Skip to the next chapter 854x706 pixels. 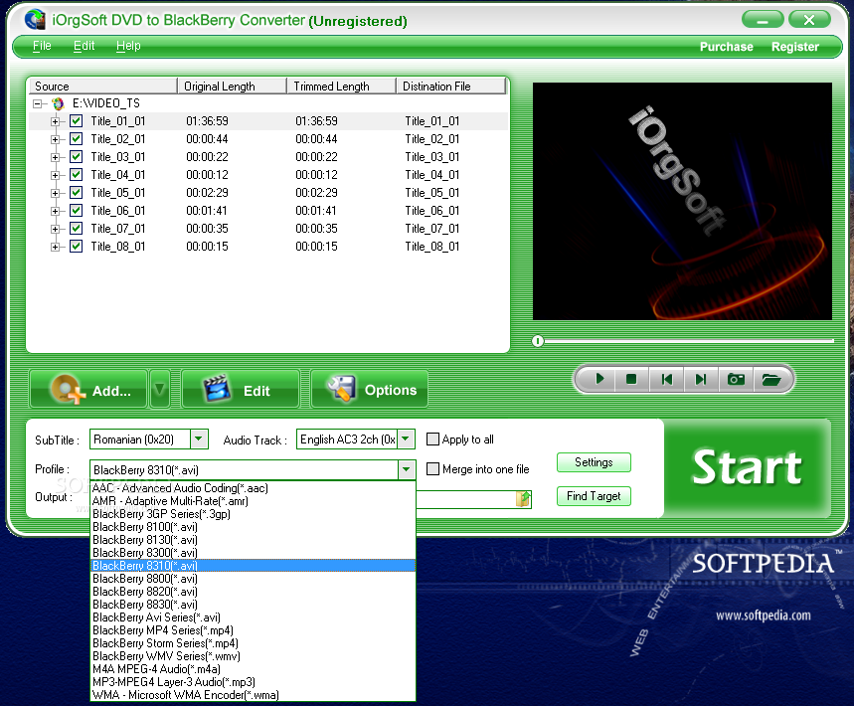(701, 379)
